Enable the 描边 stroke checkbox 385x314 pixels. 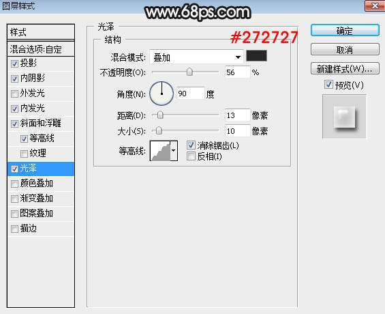[14, 229]
